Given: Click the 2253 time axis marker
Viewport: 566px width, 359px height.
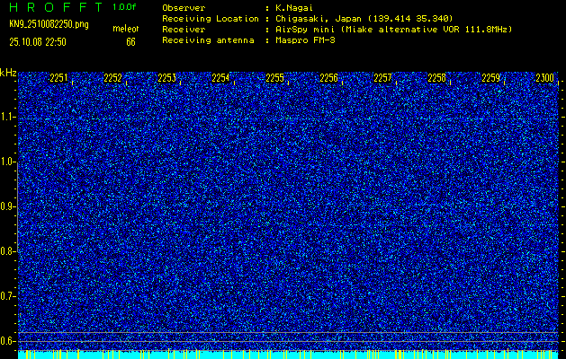Looking at the screenshot, I should (x=167, y=79).
